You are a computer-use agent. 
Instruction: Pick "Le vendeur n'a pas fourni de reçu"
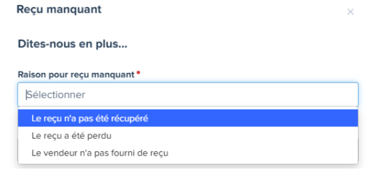(x=100, y=153)
